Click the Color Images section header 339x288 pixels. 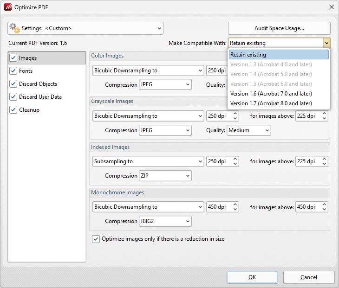click(x=107, y=56)
